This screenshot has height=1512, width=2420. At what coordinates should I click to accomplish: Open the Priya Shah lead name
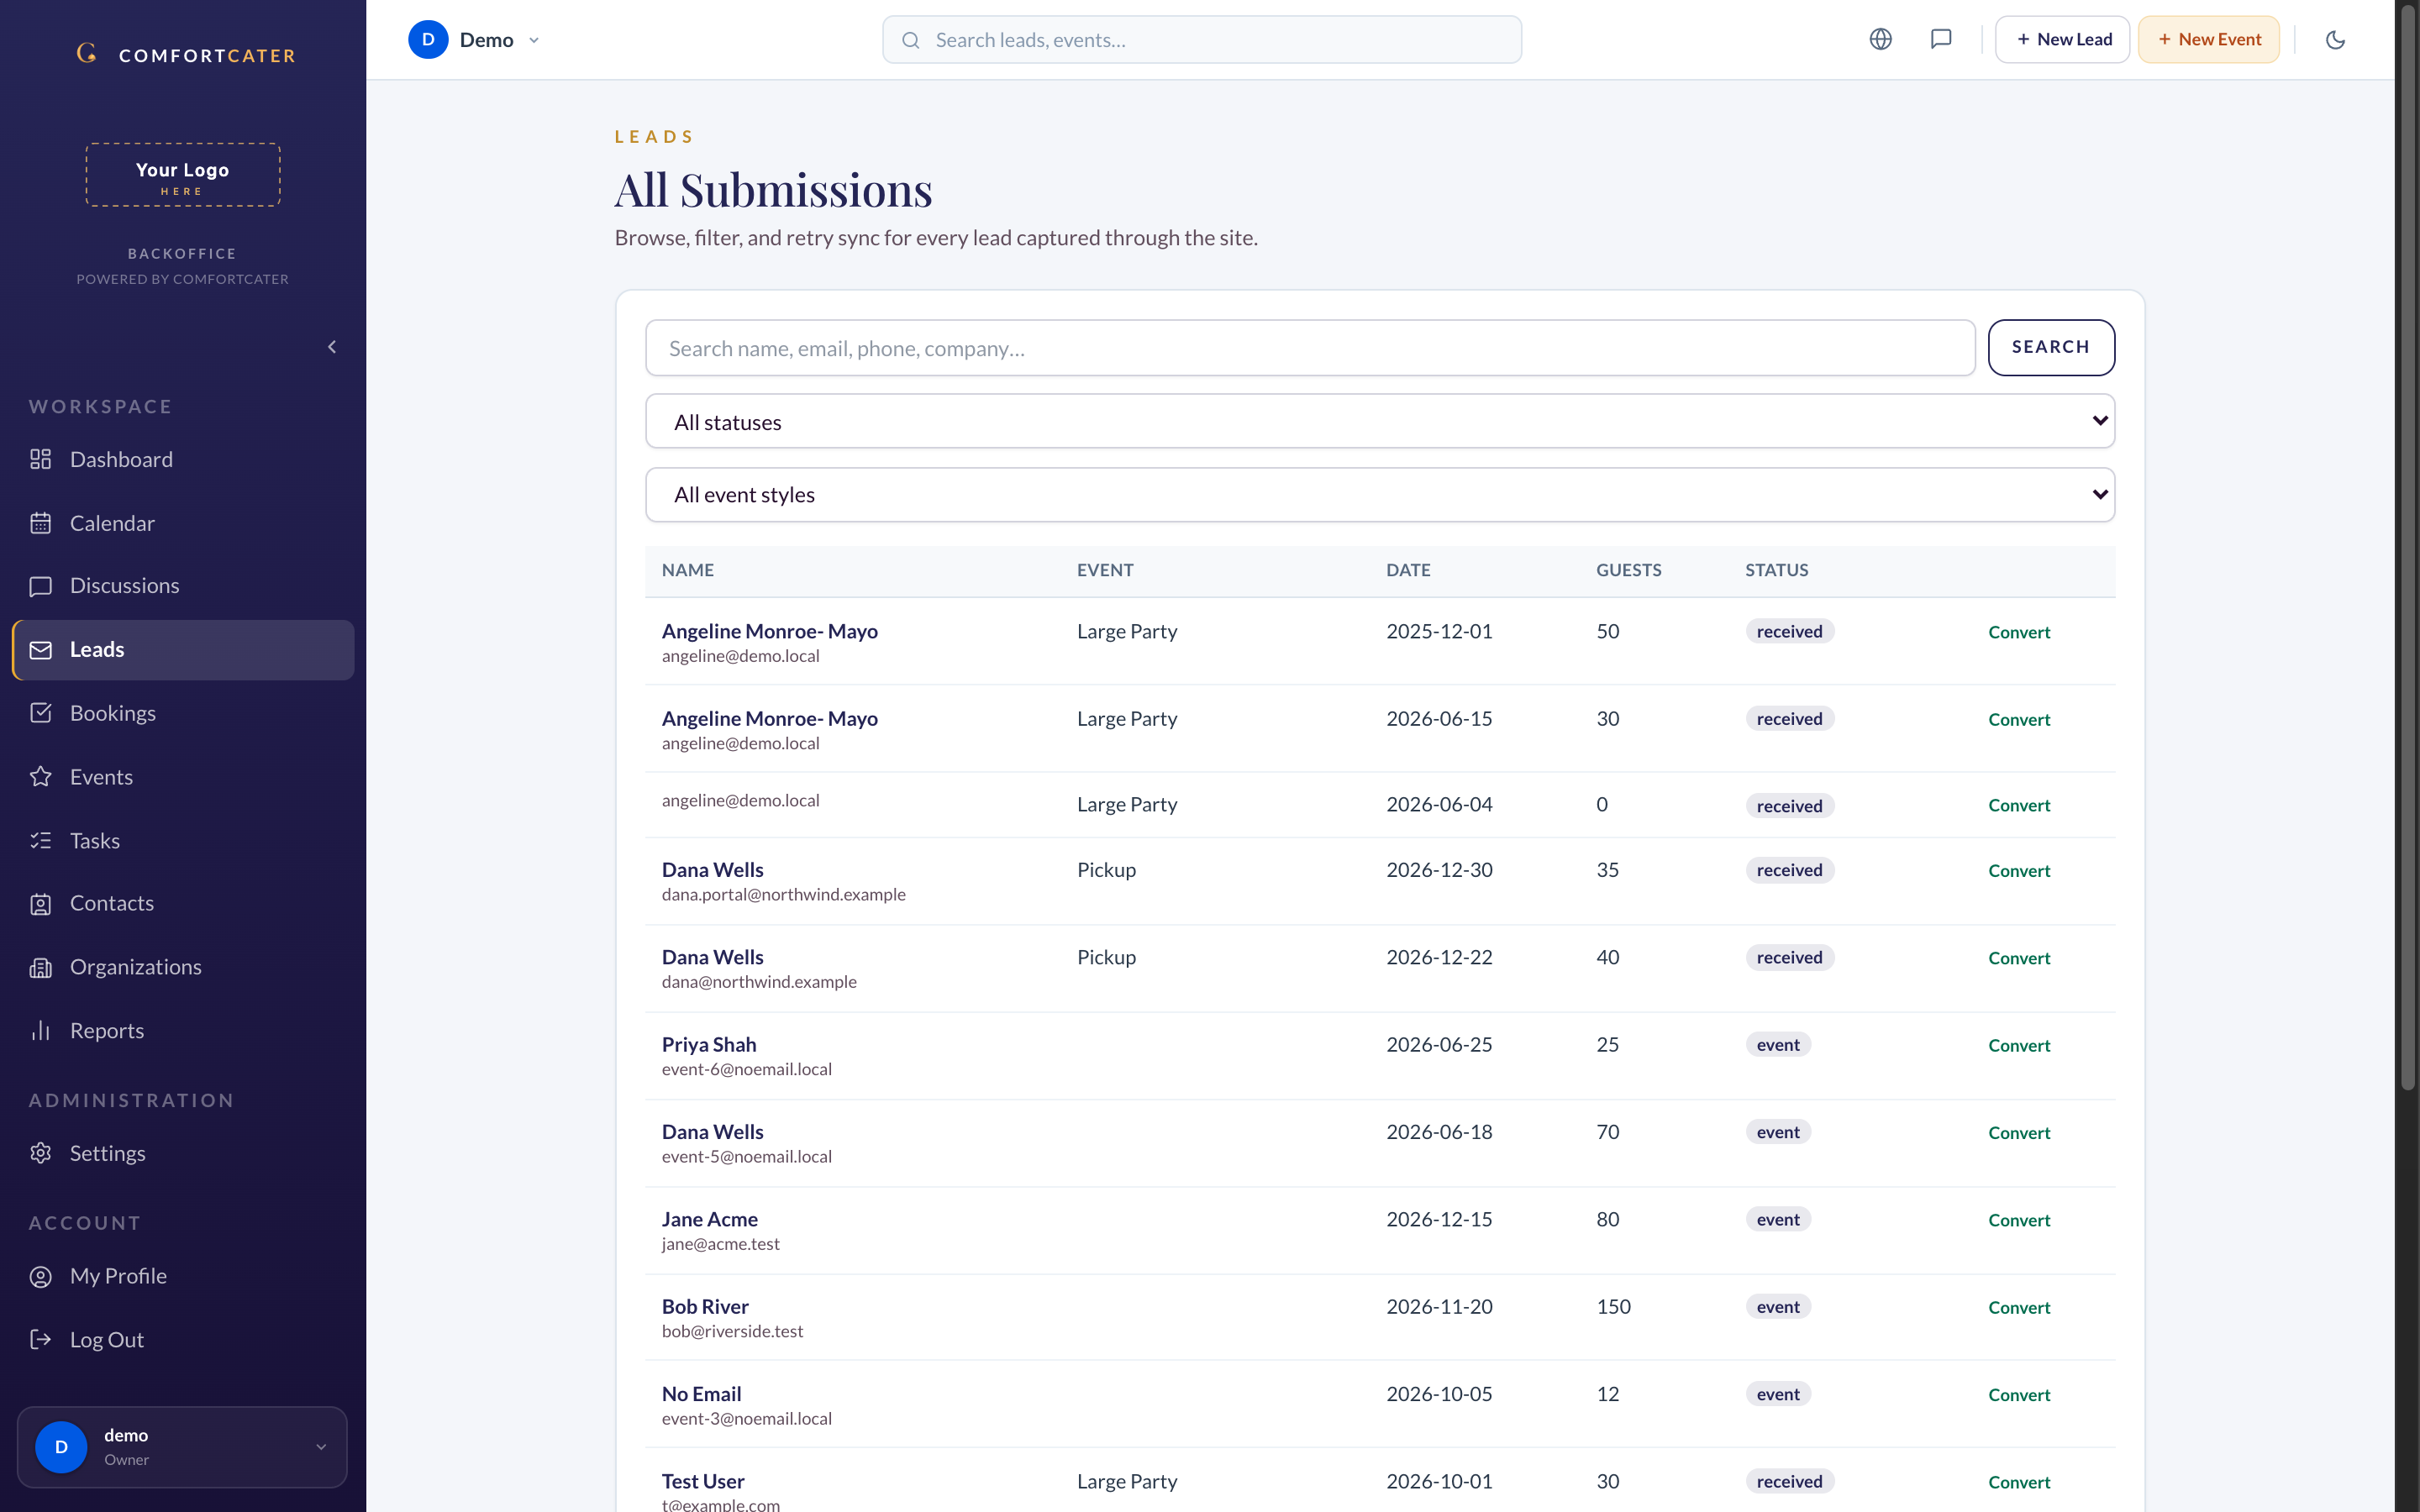708,1044
